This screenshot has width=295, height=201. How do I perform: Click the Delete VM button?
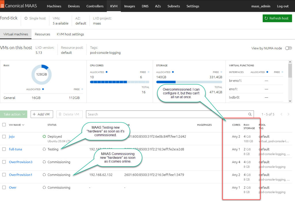pos(69,114)
